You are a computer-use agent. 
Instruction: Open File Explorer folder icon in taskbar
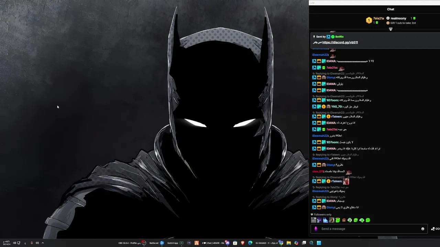pos(289,243)
